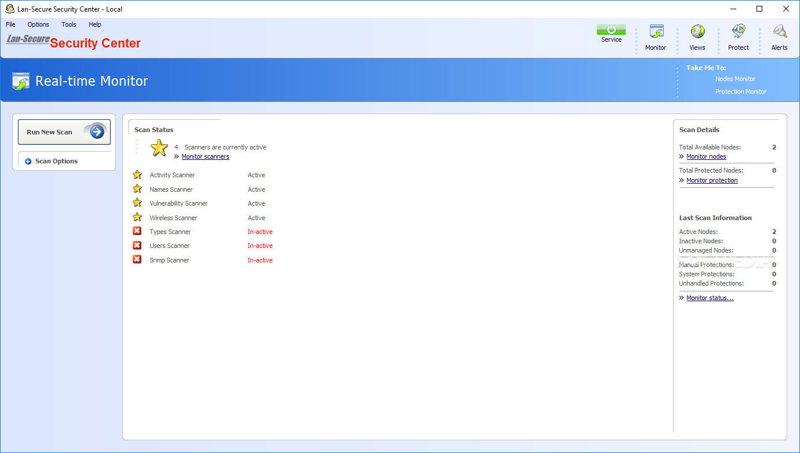Follow the Monitor nodes link
This screenshot has height=453, width=800.
coord(706,156)
